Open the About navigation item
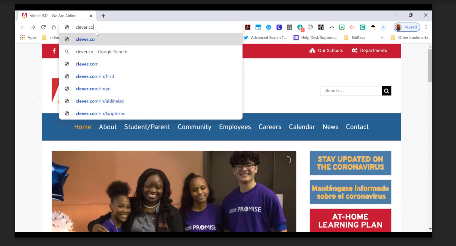The width and height of the screenshot is (456, 246). (x=108, y=127)
